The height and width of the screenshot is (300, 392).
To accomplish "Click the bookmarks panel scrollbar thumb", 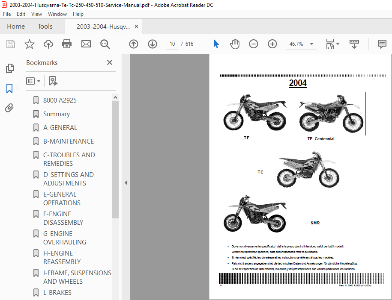I will (115, 159).
